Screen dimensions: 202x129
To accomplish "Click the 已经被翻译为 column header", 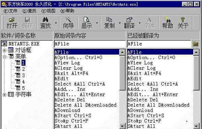I will (x=163, y=35).
